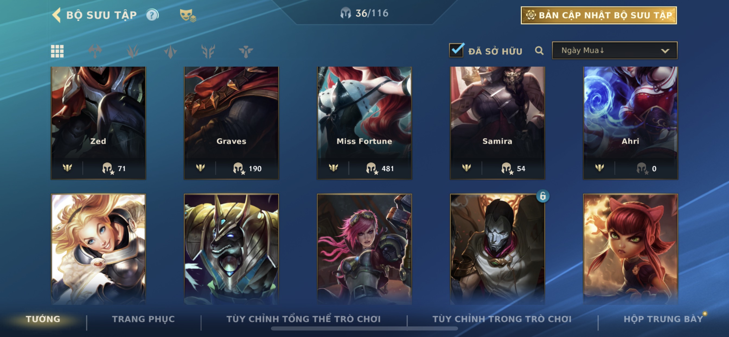This screenshot has height=337, width=729.
Task: Filter by the second role emblem icon
Action: (133, 51)
